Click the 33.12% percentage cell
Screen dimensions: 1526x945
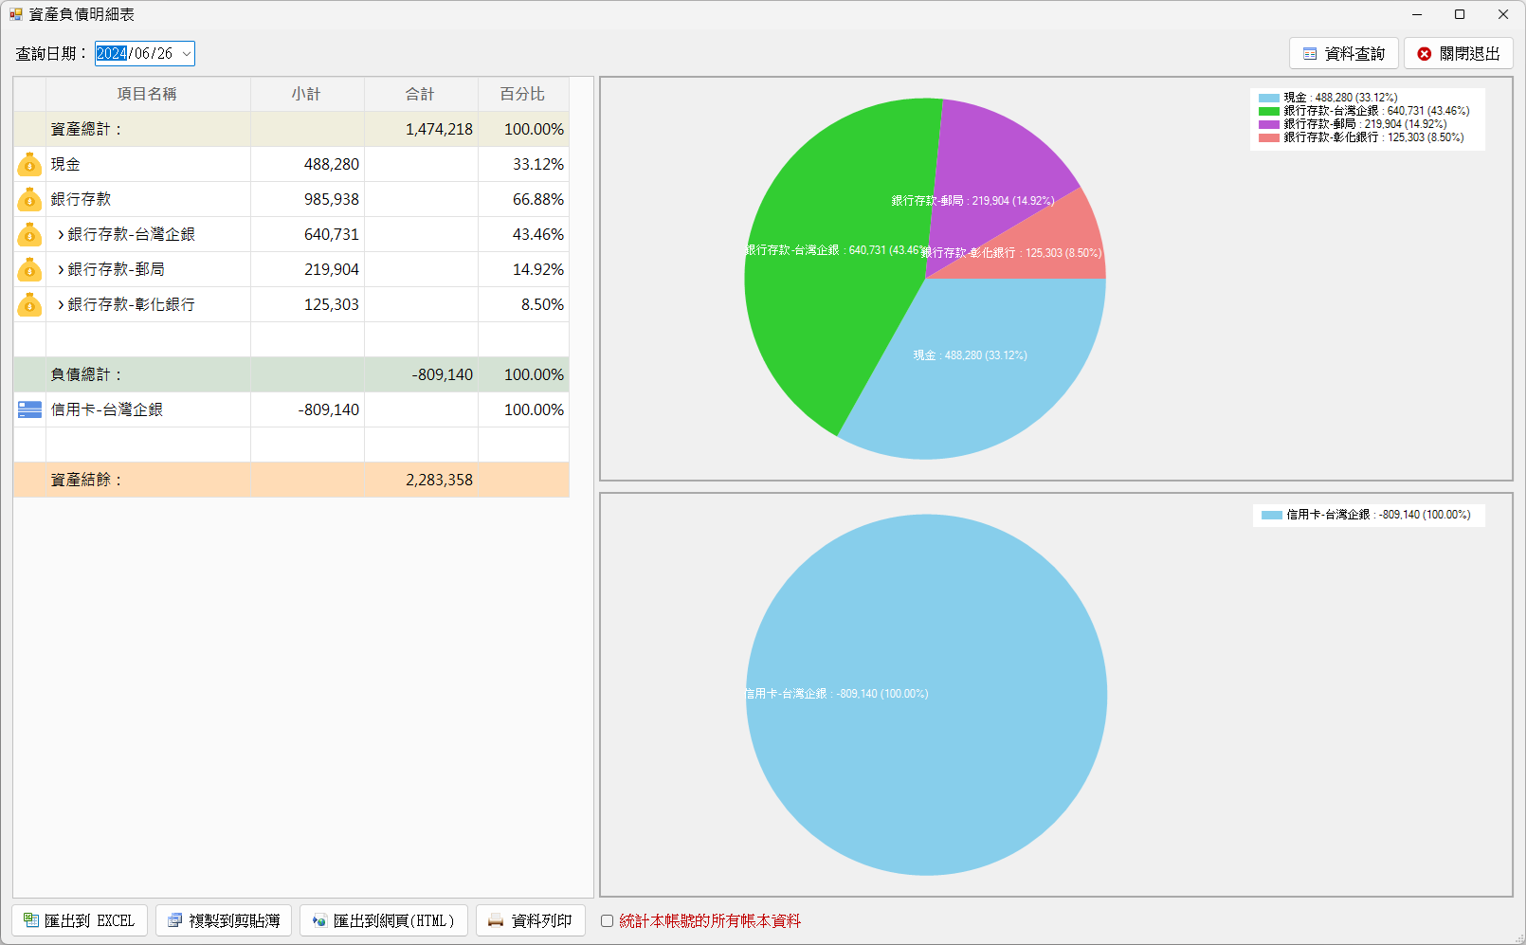[x=523, y=164]
